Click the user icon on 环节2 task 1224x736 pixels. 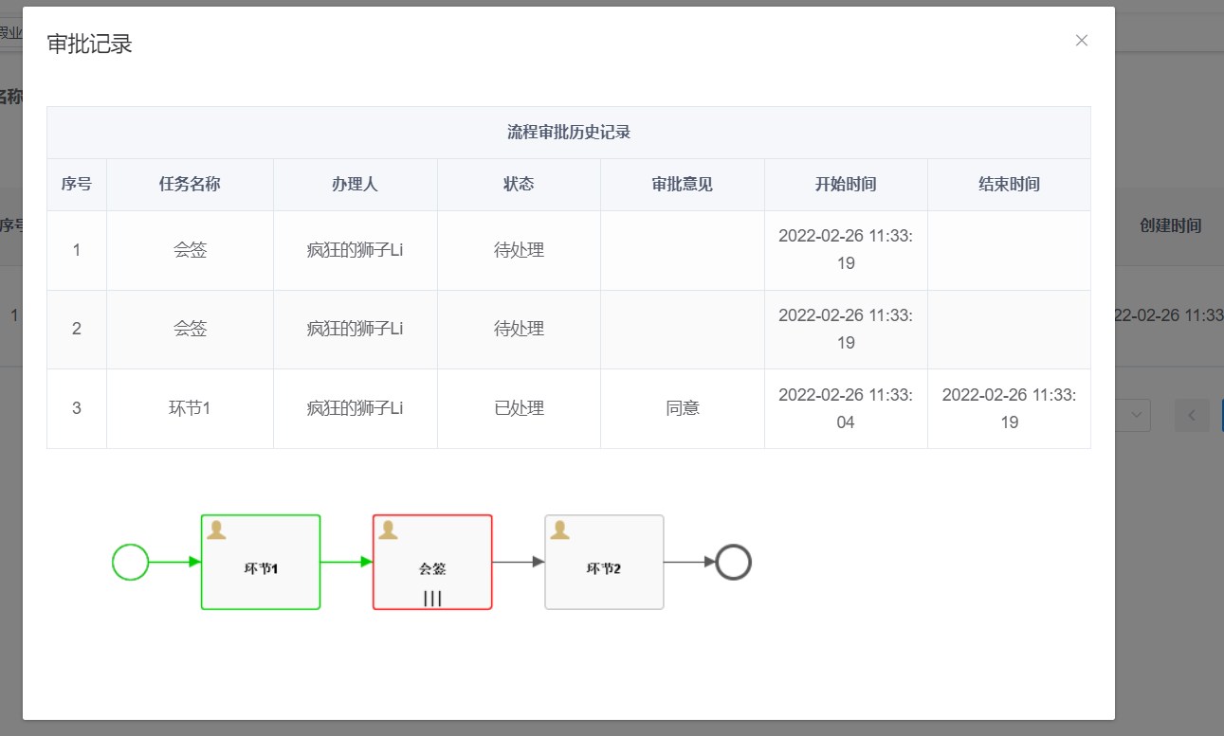pyautogui.click(x=559, y=530)
